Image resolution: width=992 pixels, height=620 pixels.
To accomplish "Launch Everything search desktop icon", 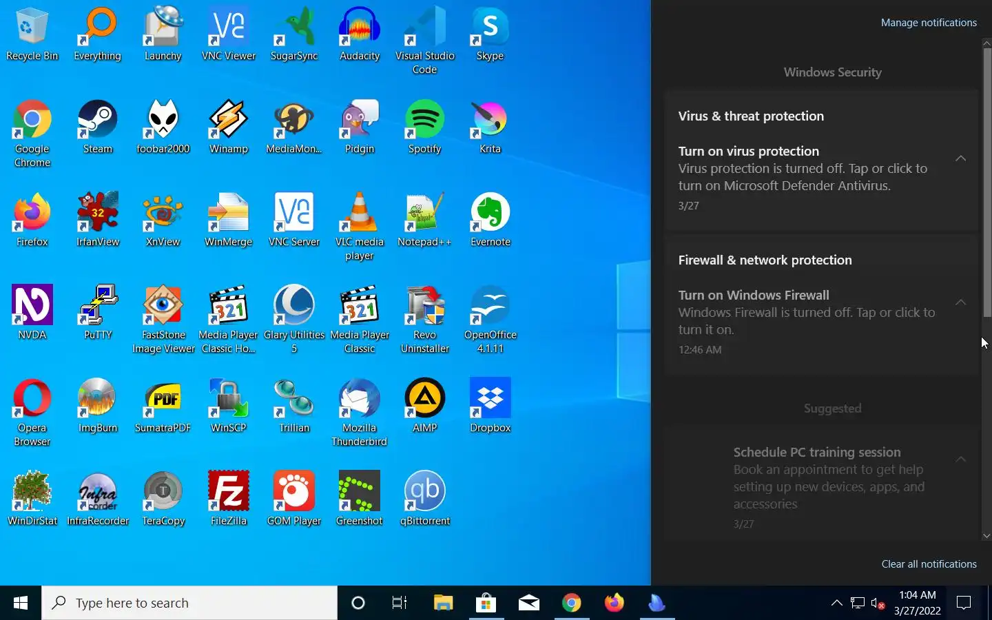I will tap(97, 34).
